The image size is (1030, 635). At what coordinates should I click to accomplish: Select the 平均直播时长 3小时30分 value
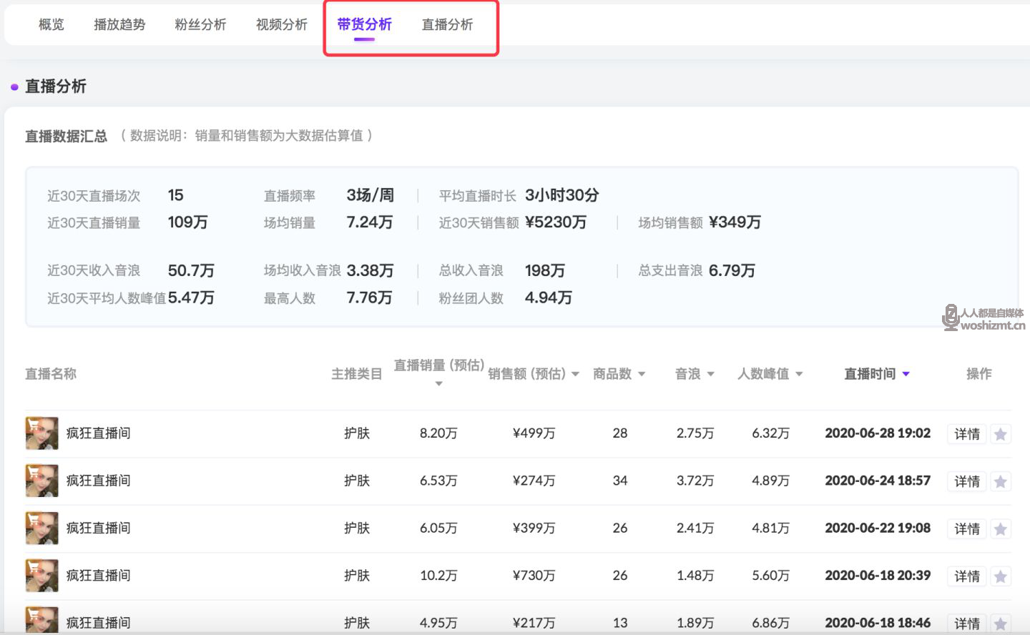pos(561,195)
